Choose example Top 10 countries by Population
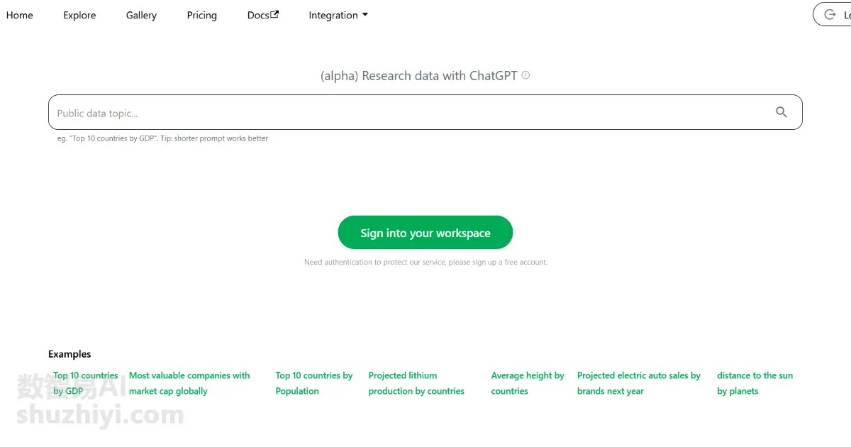Viewport: 851px width, 447px height. 314,383
